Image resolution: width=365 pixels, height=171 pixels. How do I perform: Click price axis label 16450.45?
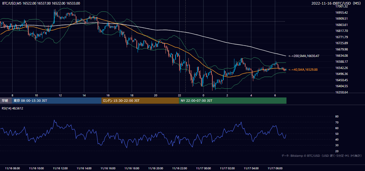(341, 80)
